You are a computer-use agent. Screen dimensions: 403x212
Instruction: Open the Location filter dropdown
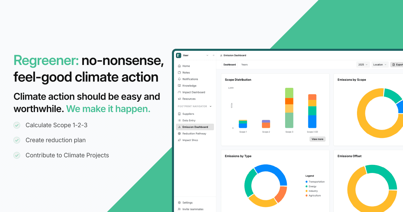pyautogui.click(x=380, y=64)
